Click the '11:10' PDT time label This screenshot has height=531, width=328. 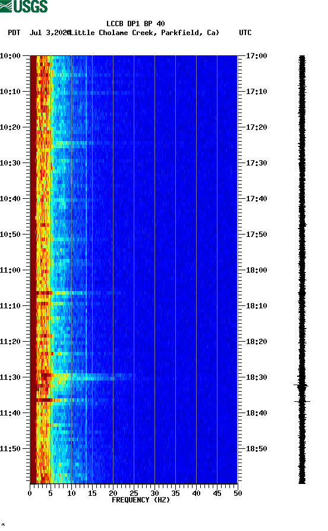pos(10,306)
